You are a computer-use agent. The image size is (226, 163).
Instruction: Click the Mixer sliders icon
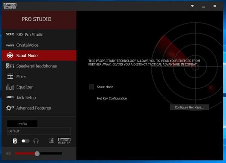(x=10, y=76)
